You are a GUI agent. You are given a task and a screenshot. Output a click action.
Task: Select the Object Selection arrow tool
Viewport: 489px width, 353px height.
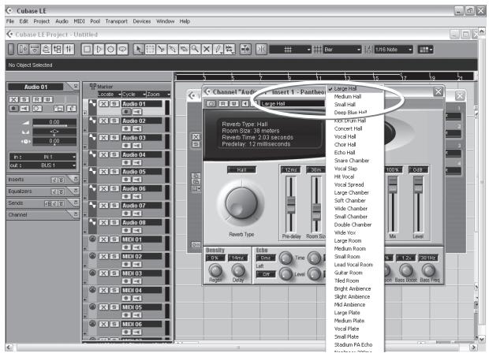click(x=139, y=49)
